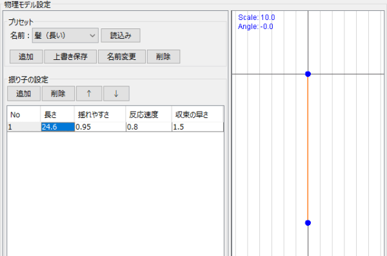The image size is (387, 256).
Task: Select the 反応速度 value 0.8 cell
Action: (x=149, y=127)
